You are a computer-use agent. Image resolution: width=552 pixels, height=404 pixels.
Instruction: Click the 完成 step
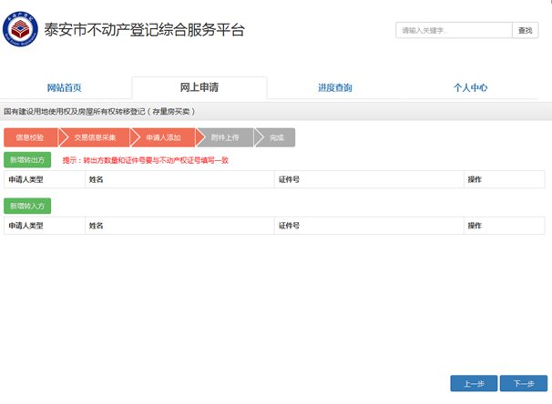277,137
